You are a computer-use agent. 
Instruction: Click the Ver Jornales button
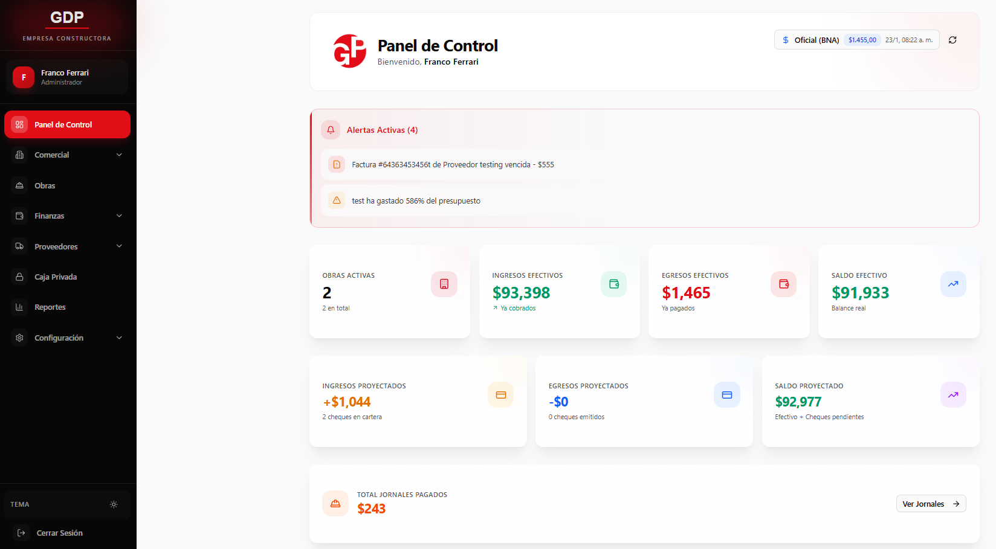point(931,504)
